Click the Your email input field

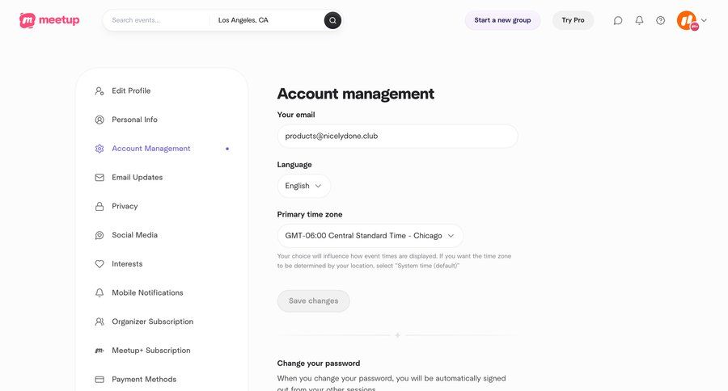(397, 137)
